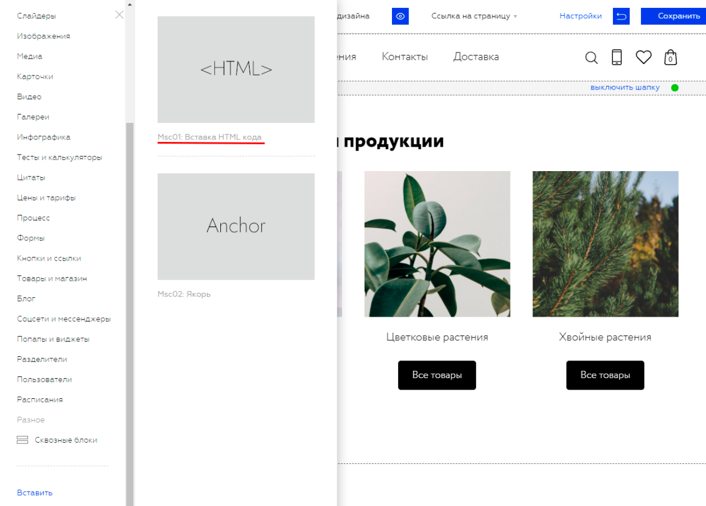Click Msc01: Вставка HTML кода label
Viewport: 706px width, 506px height.
209,137
